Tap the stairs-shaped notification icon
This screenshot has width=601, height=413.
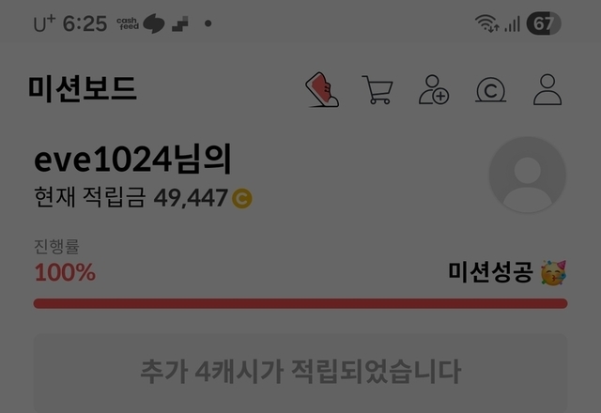point(180,23)
